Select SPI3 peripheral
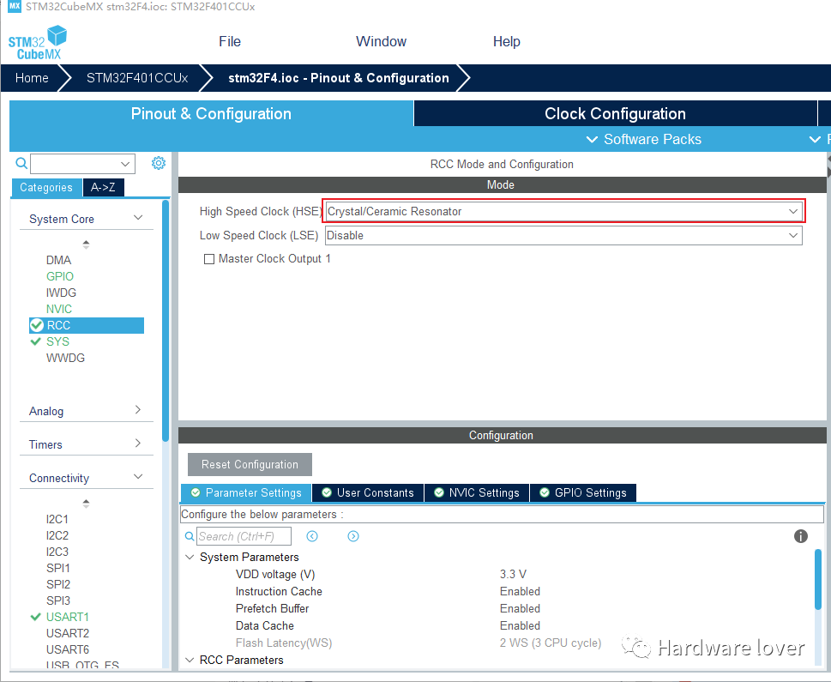Viewport: 831px width, 682px height. click(x=57, y=601)
